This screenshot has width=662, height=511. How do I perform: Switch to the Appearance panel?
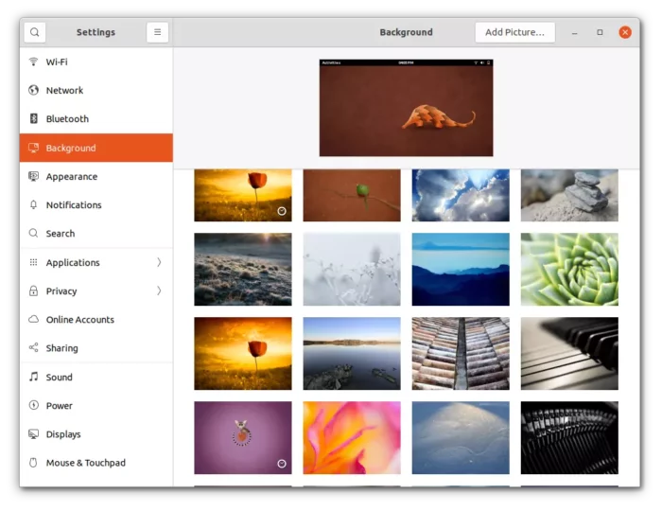pyautogui.click(x=96, y=176)
